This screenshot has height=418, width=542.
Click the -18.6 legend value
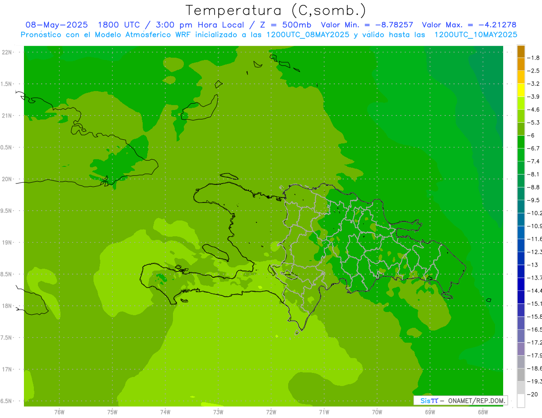535,368
